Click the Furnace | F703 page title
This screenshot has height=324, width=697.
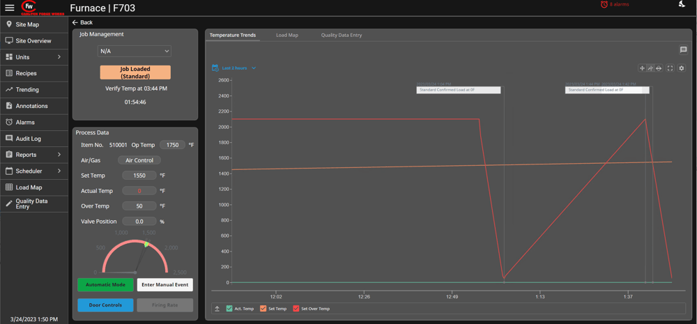(102, 8)
